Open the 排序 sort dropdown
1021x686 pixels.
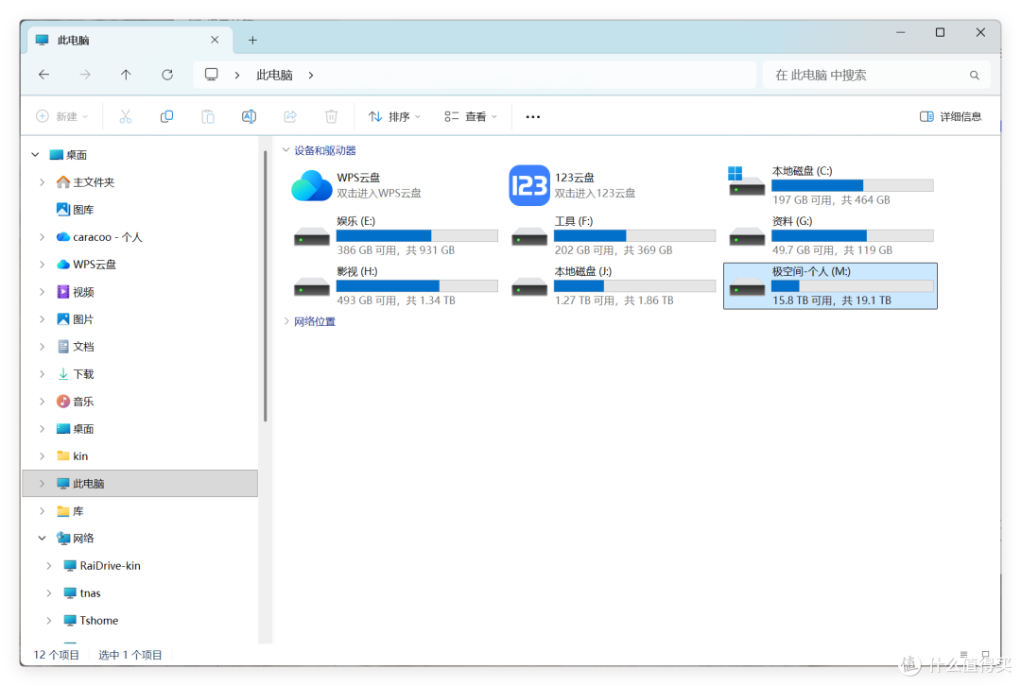click(x=394, y=116)
